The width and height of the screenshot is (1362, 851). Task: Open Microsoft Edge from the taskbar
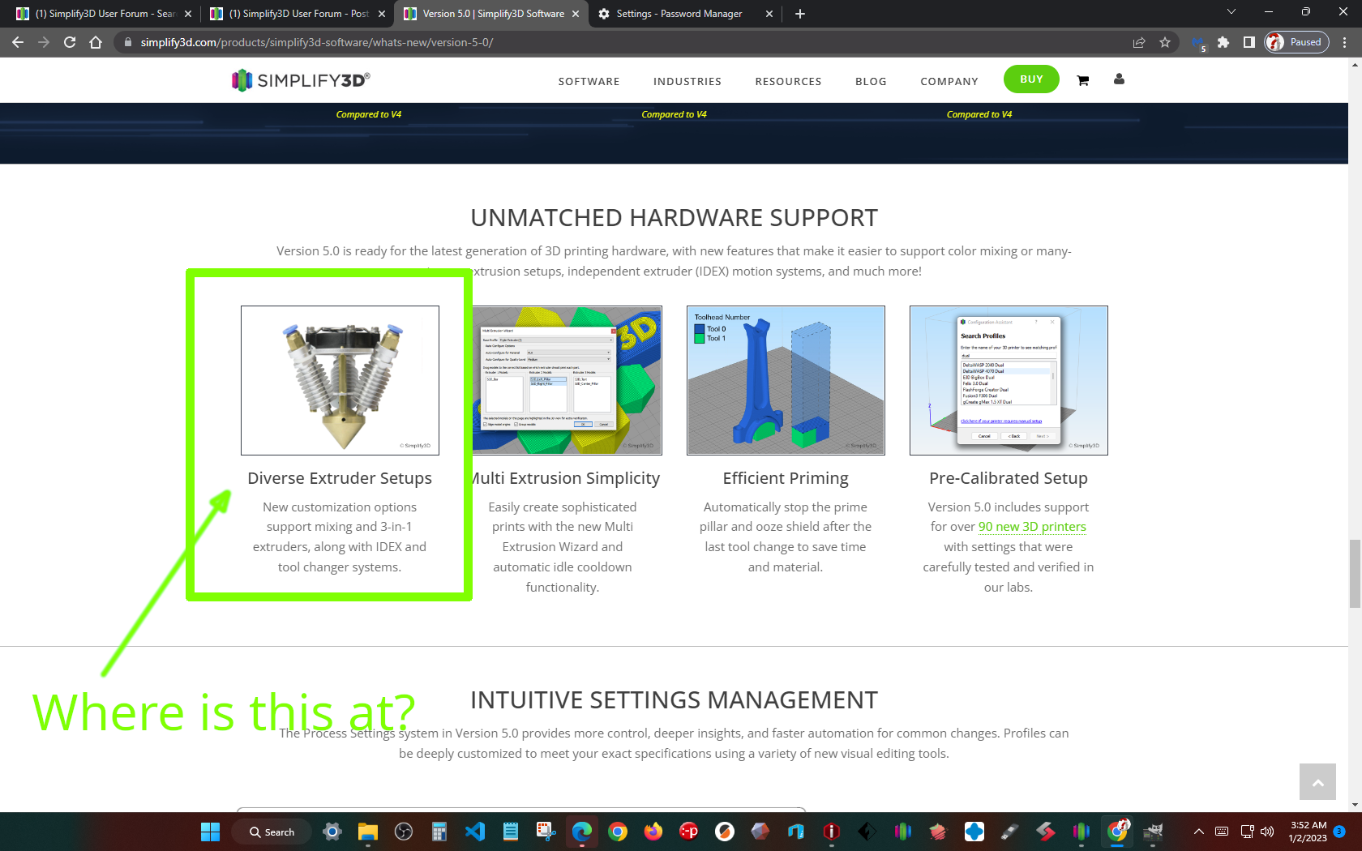click(582, 832)
